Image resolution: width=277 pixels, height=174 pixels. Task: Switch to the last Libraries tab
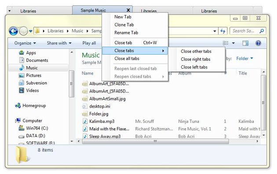pos(223,11)
